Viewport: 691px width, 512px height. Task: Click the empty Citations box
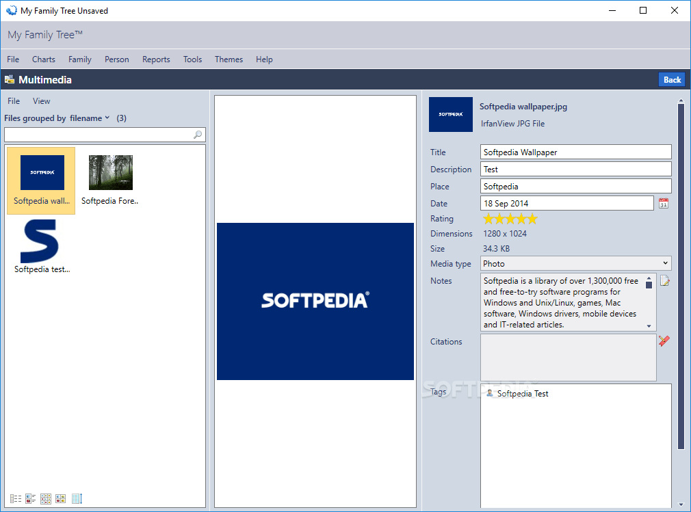[568, 357]
